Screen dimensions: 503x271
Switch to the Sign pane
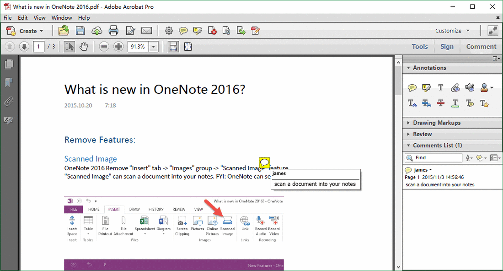pyautogui.click(x=447, y=47)
